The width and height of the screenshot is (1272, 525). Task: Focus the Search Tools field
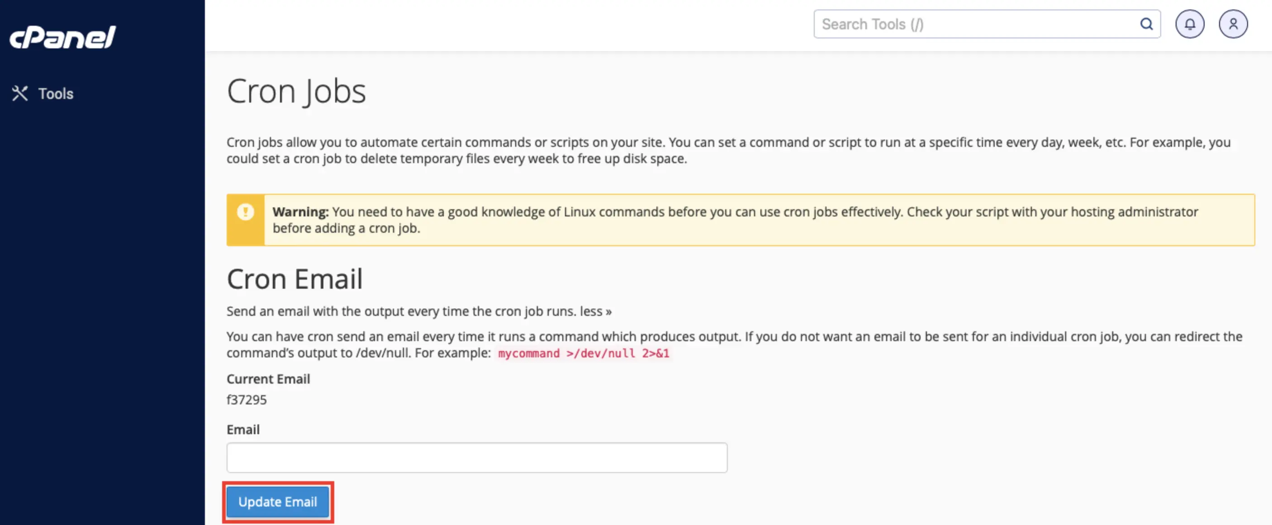click(x=987, y=24)
